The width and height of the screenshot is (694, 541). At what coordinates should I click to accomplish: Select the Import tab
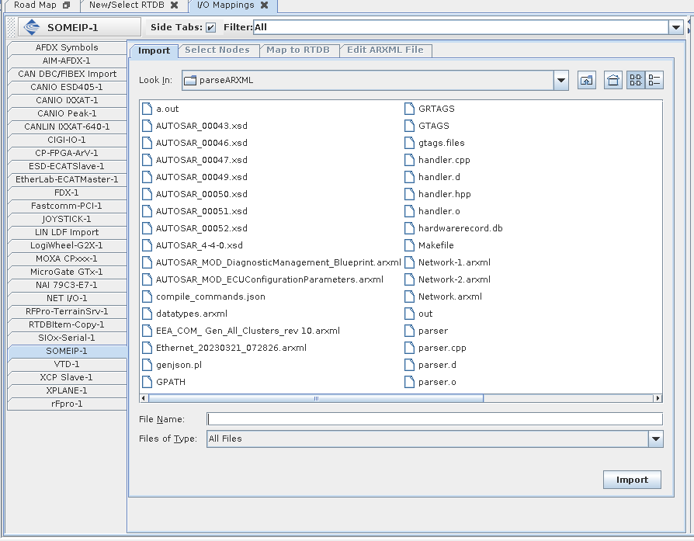click(154, 51)
